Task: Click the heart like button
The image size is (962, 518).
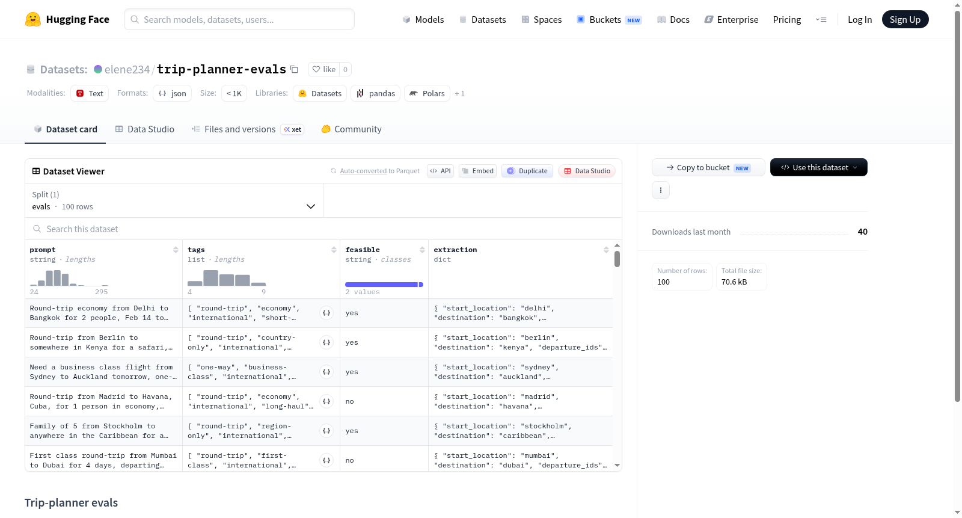Action: 323,69
